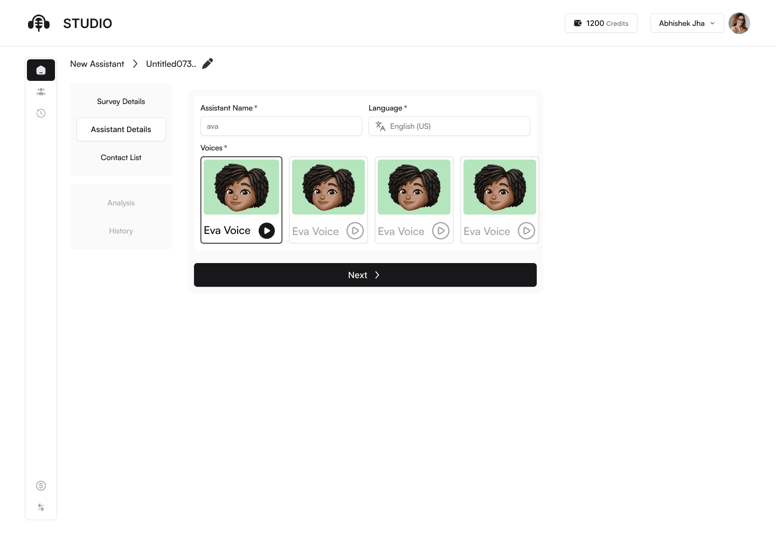Click the wallet icon beside 1200 Credits
The width and height of the screenshot is (776, 552).
578,23
